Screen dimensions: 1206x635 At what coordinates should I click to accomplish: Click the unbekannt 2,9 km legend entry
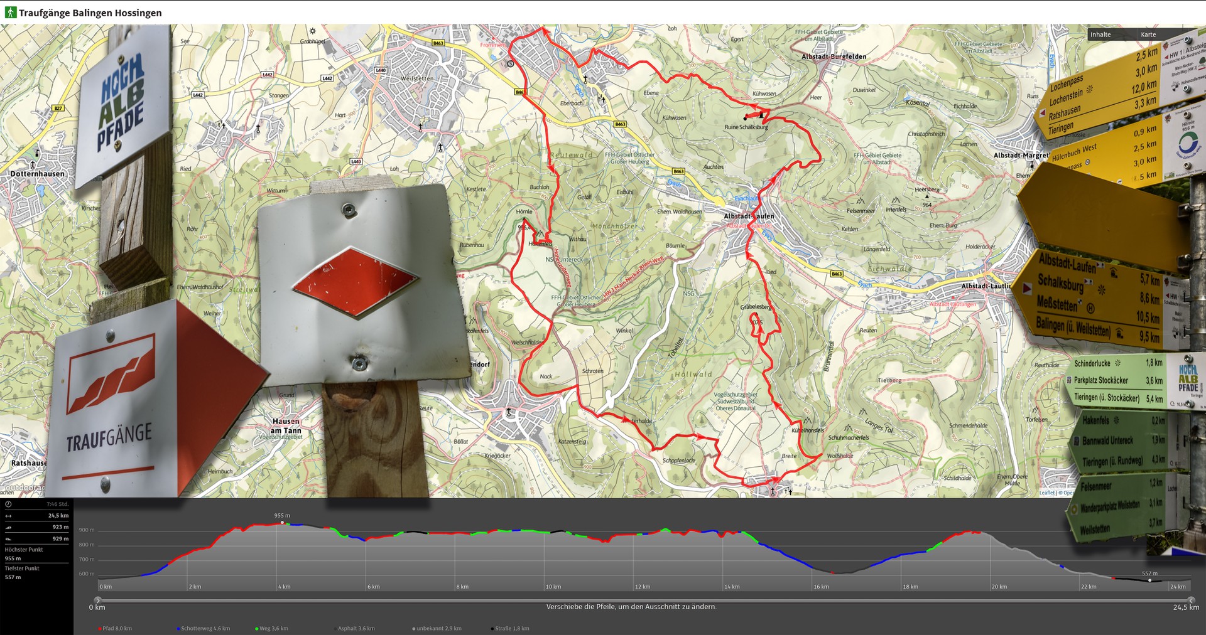(437, 628)
